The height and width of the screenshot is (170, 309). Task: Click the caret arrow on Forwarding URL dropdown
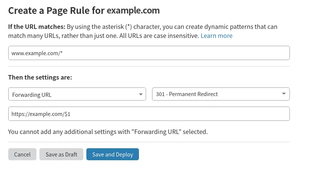click(x=141, y=94)
